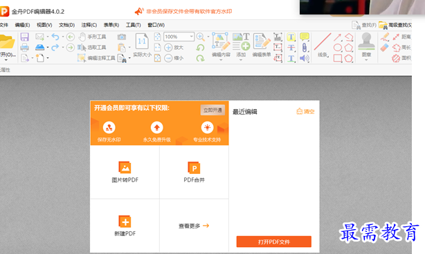Image resolution: width=425 pixels, height=254 pixels.
Task: Go to previous view with green left arrow
Action: pyautogui.click(x=71, y=37)
